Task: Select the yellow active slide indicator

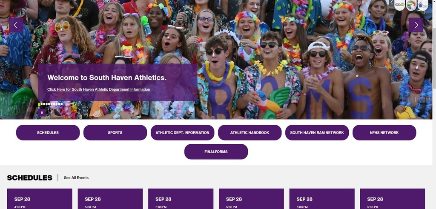Action: click(x=39, y=105)
